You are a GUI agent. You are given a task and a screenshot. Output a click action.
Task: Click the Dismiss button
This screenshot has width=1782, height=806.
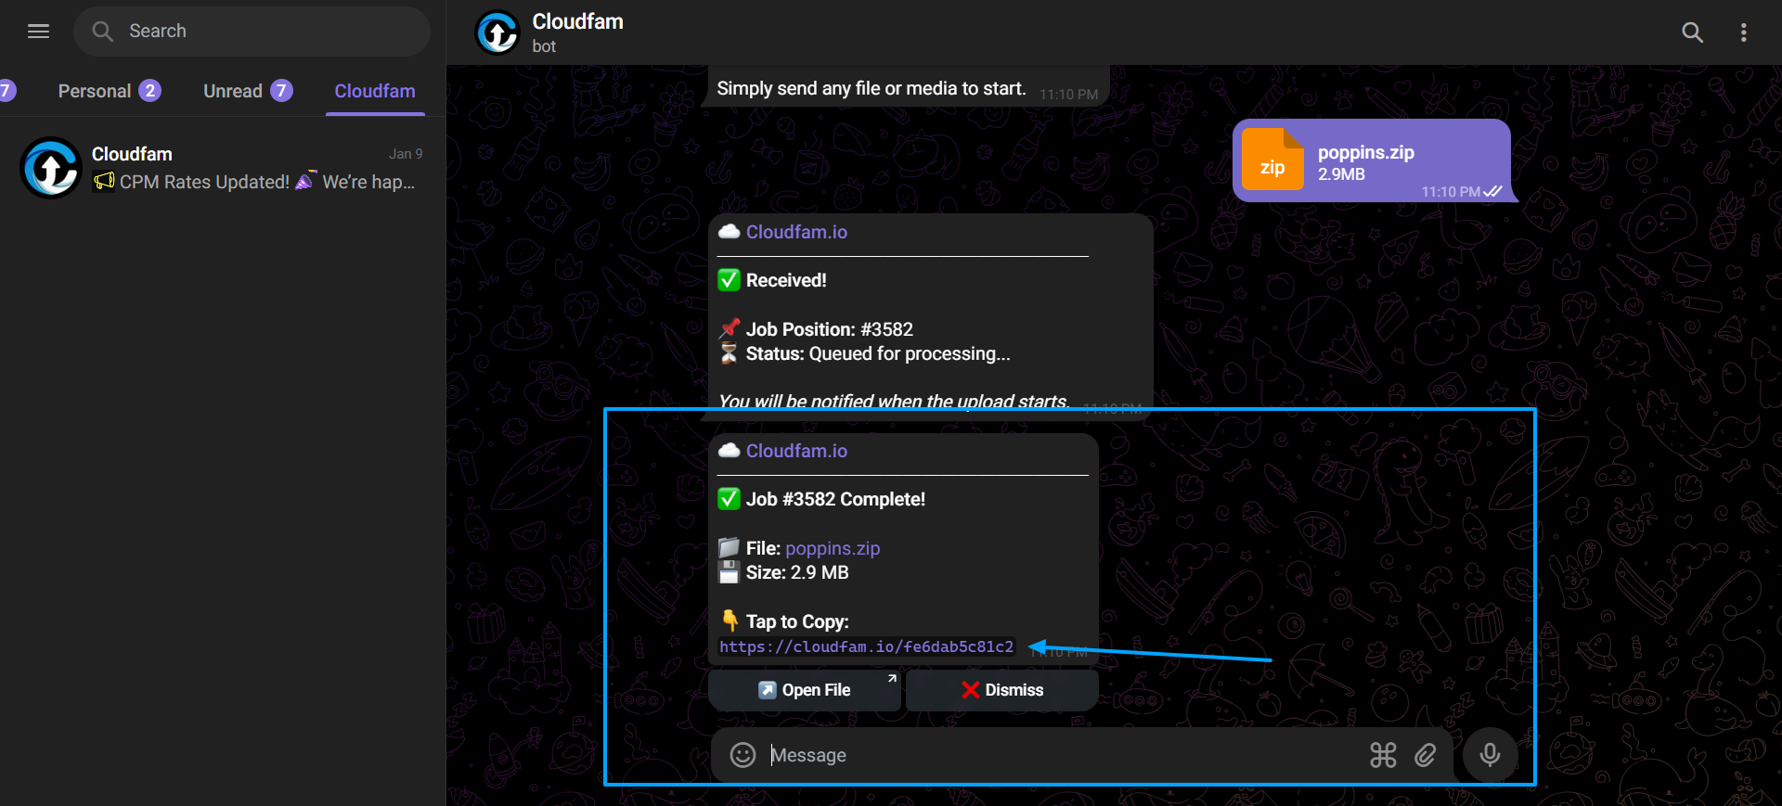[x=1002, y=690]
